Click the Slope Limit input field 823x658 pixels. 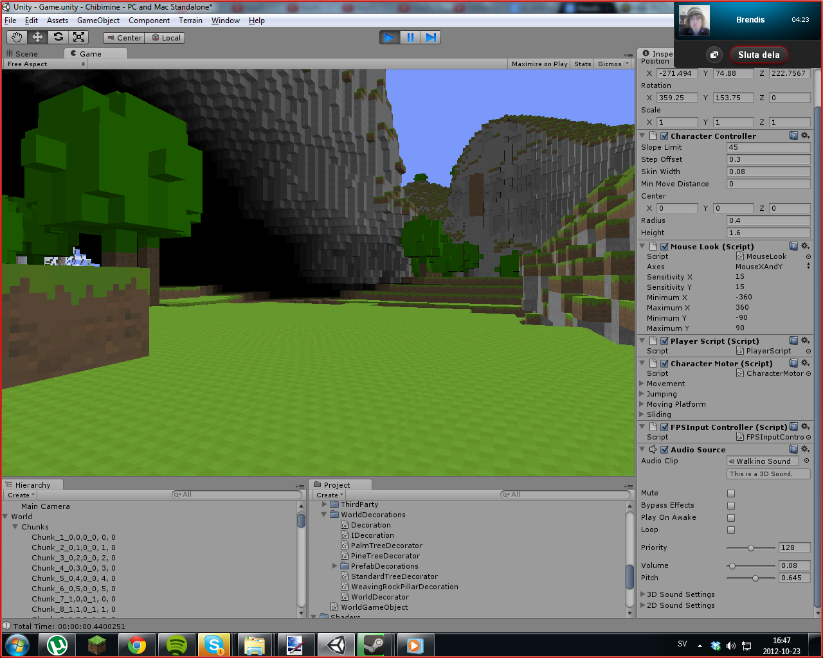tap(768, 147)
